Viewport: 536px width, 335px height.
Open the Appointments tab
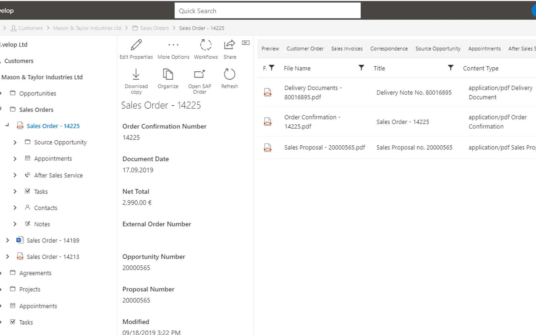click(484, 49)
